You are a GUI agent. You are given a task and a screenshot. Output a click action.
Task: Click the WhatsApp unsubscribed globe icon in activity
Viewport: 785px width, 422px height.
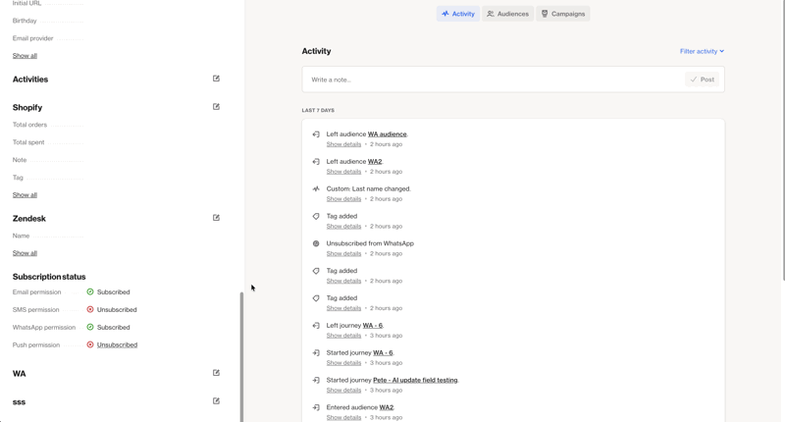coord(316,243)
